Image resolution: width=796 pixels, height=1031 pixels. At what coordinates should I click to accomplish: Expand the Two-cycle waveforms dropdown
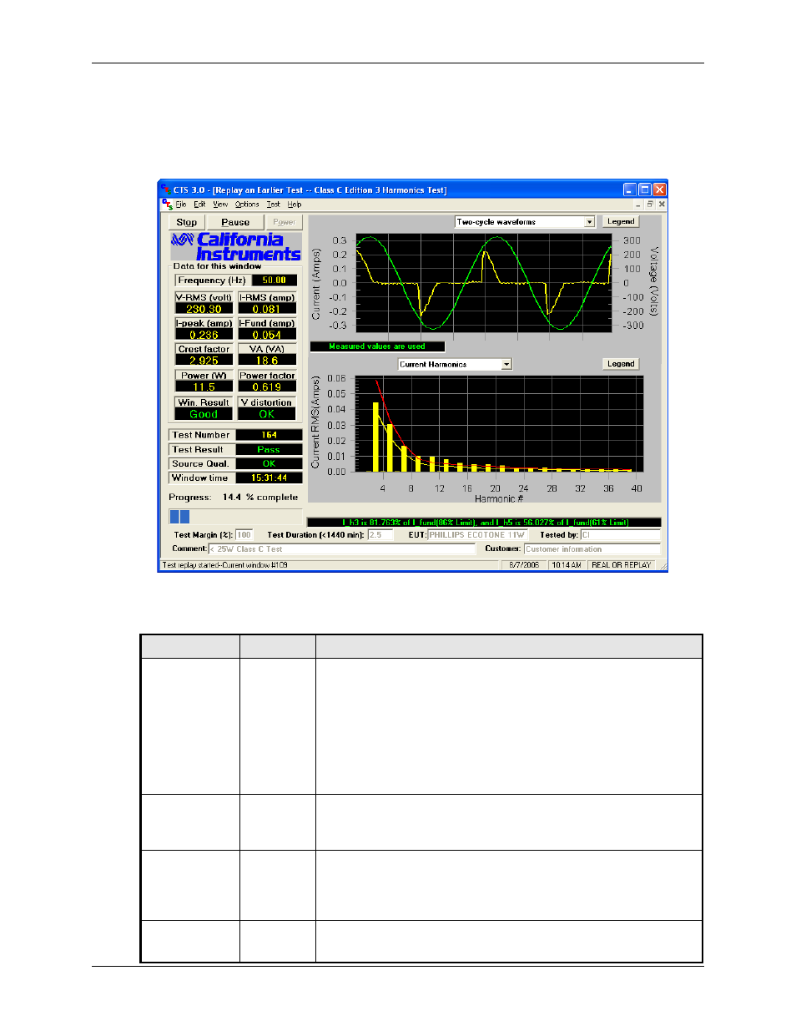coord(589,222)
